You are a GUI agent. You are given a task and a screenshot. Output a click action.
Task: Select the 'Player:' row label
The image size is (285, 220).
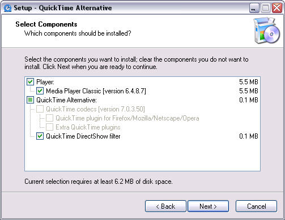click(45, 82)
